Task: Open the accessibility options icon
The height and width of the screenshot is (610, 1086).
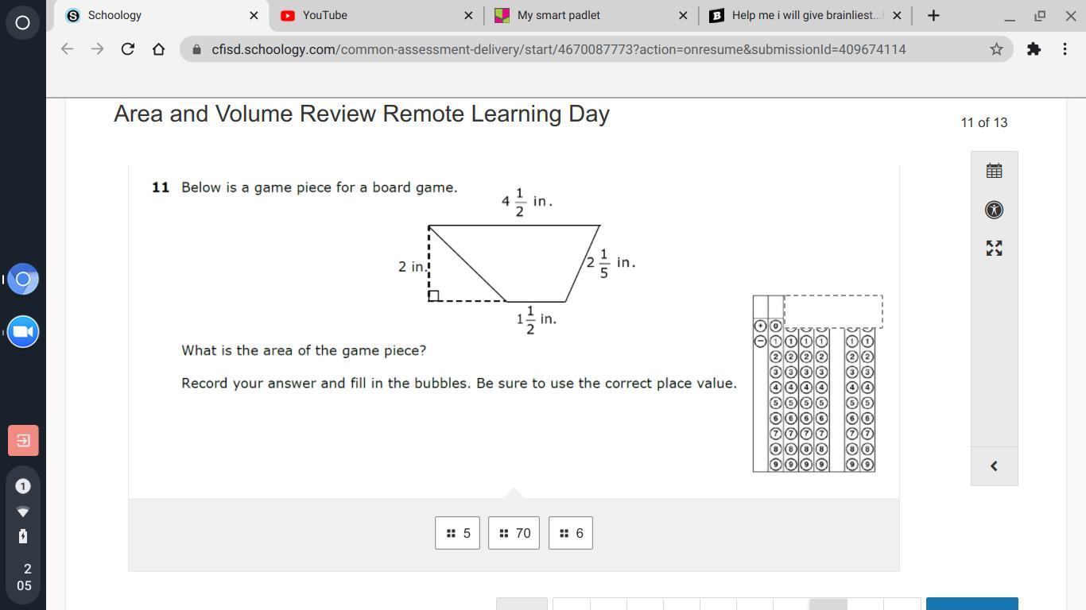Action: [994, 210]
